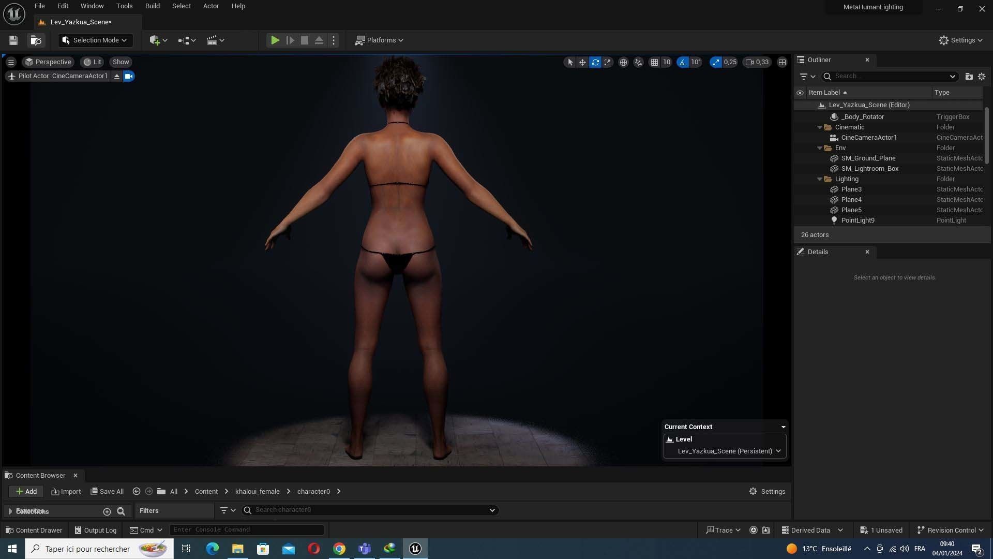
Task: Open Outliner filter options icon
Action: (x=807, y=76)
